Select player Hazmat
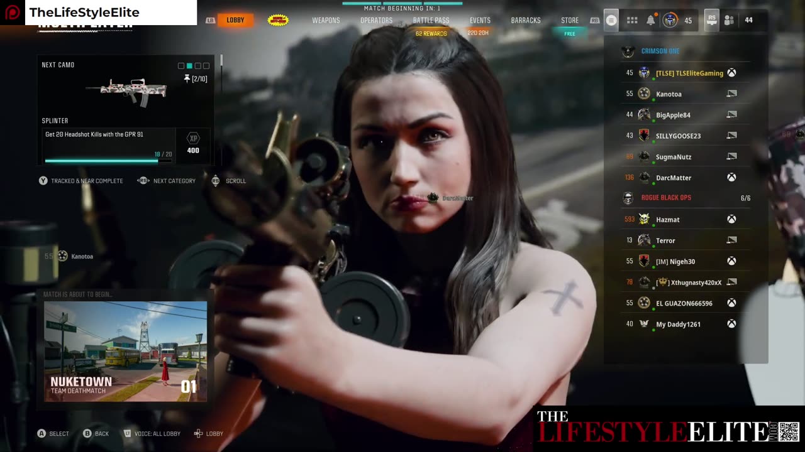The height and width of the screenshot is (452, 805). tap(686, 219)
